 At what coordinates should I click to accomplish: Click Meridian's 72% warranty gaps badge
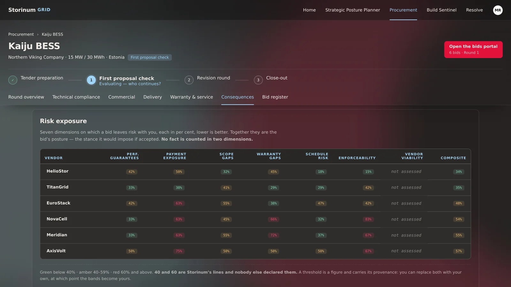pyautogui.click(x=274, y=235)
